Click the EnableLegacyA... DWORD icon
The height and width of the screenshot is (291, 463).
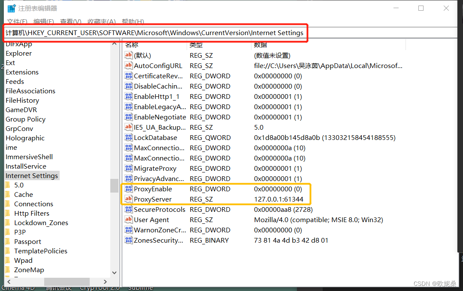tap(128, 107)
